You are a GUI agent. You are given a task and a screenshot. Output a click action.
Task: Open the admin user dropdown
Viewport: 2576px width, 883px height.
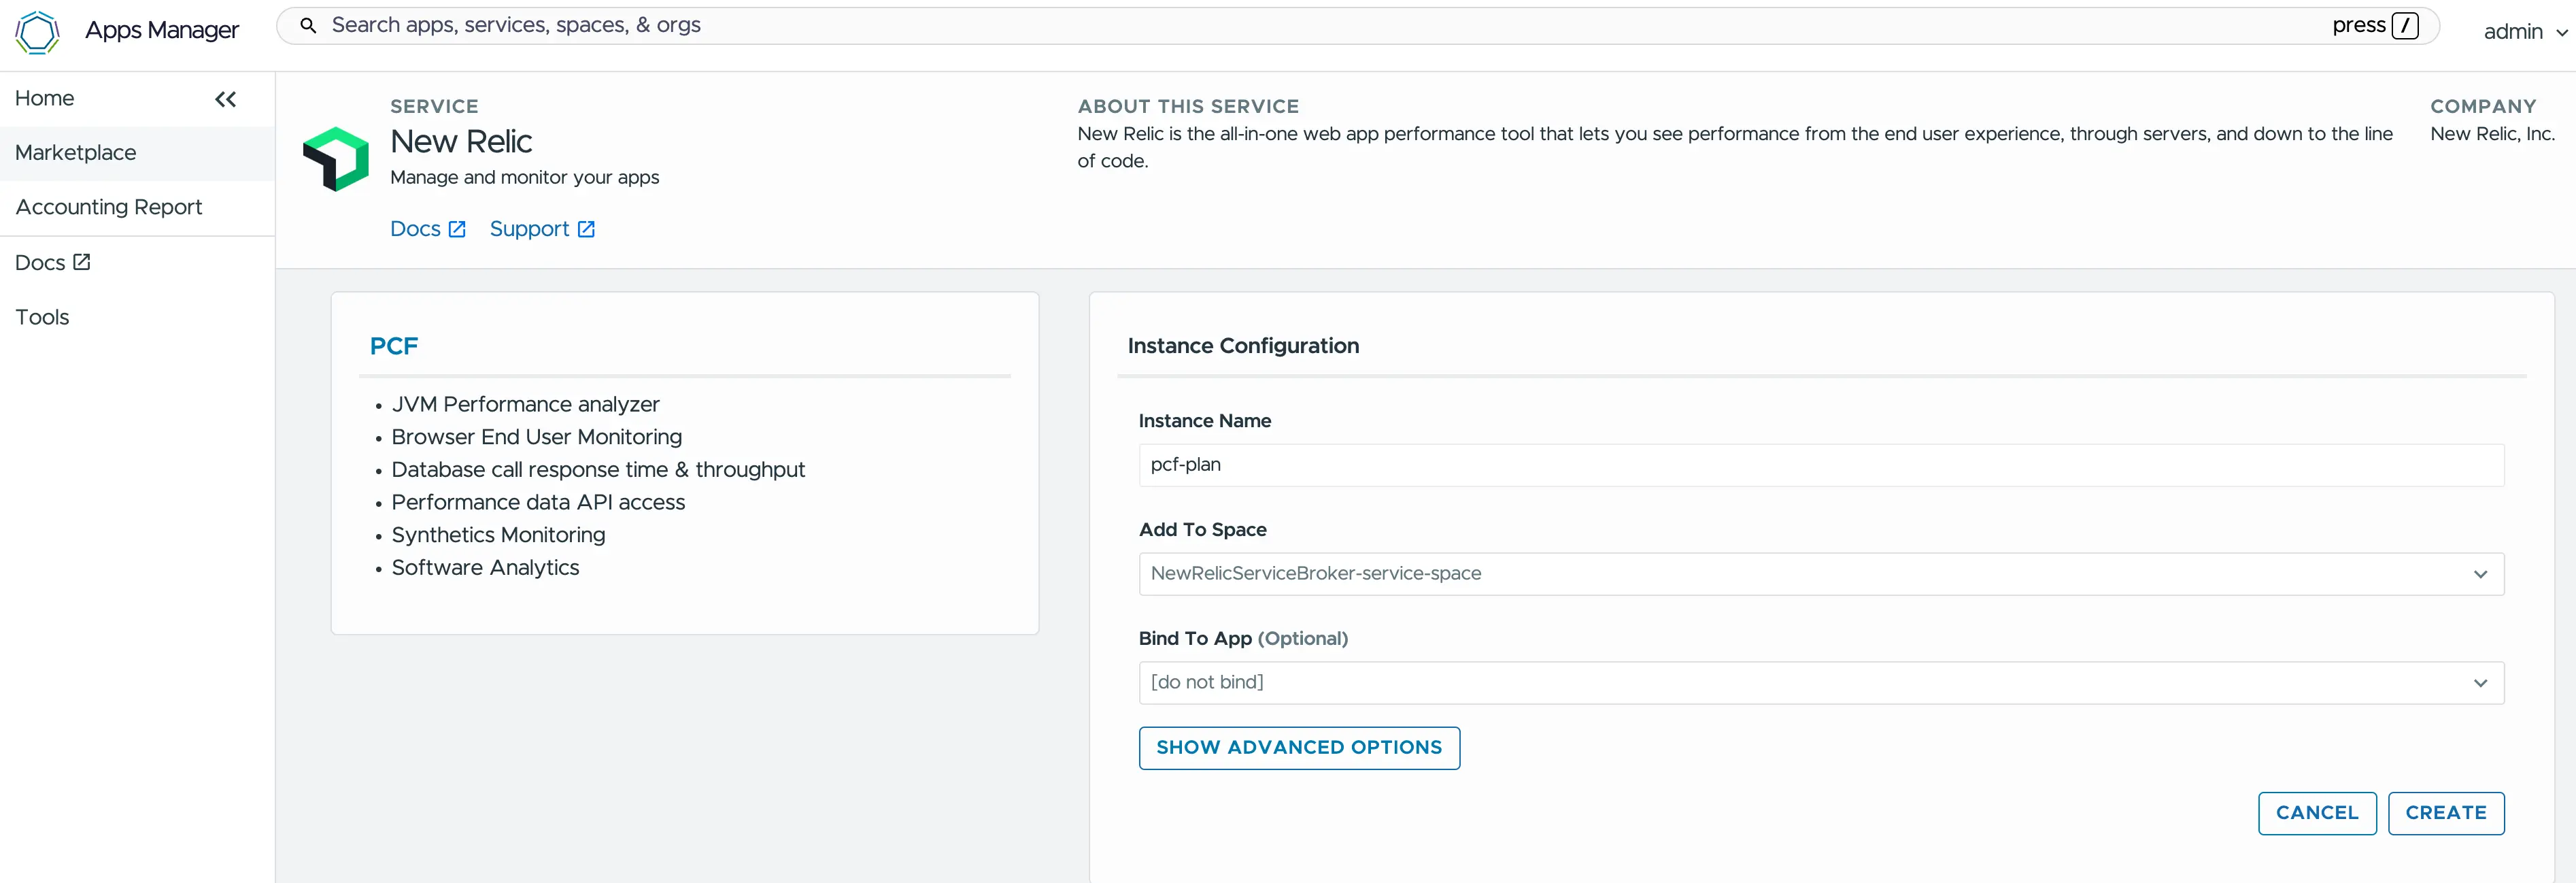2525,32
